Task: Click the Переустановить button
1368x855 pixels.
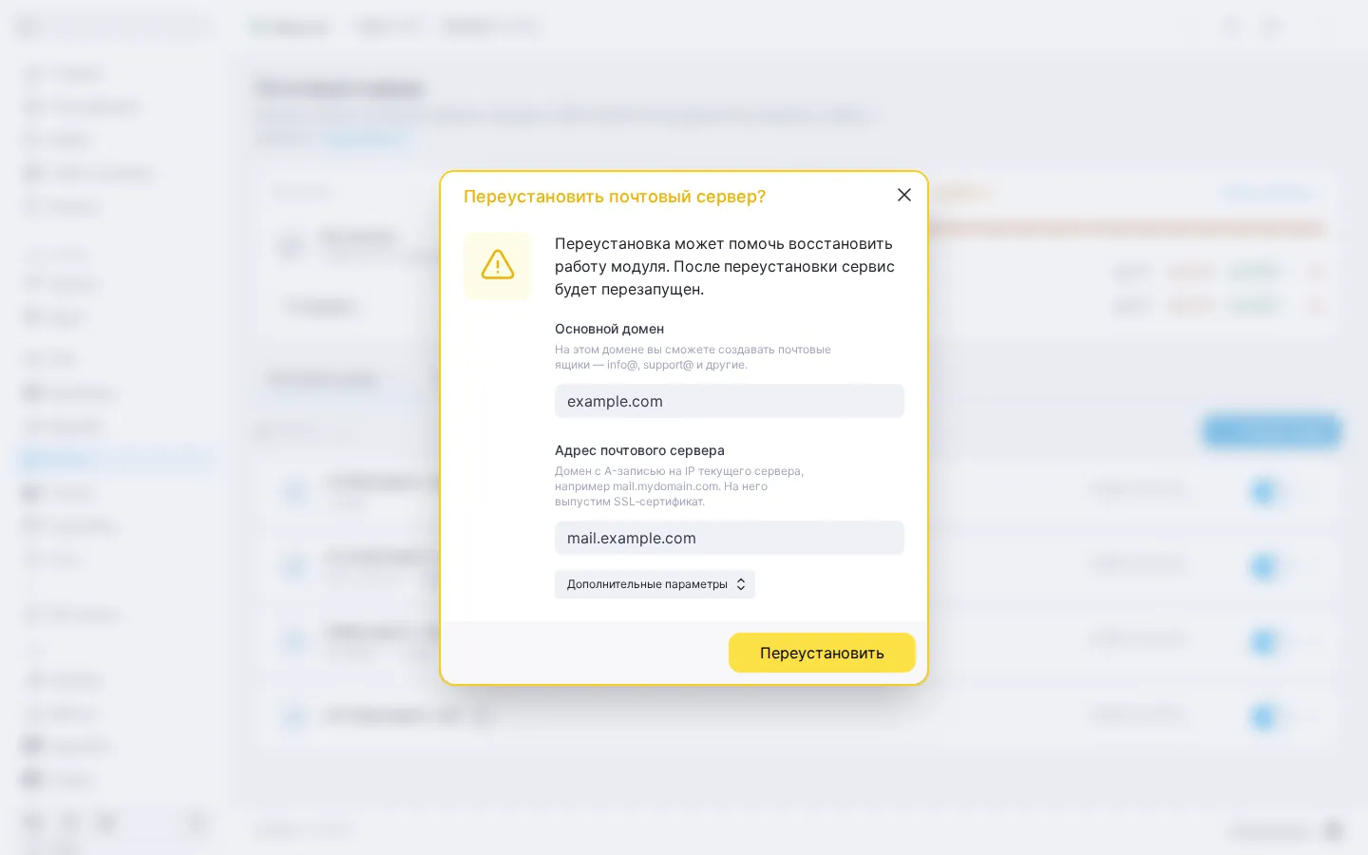Action: 822,653
